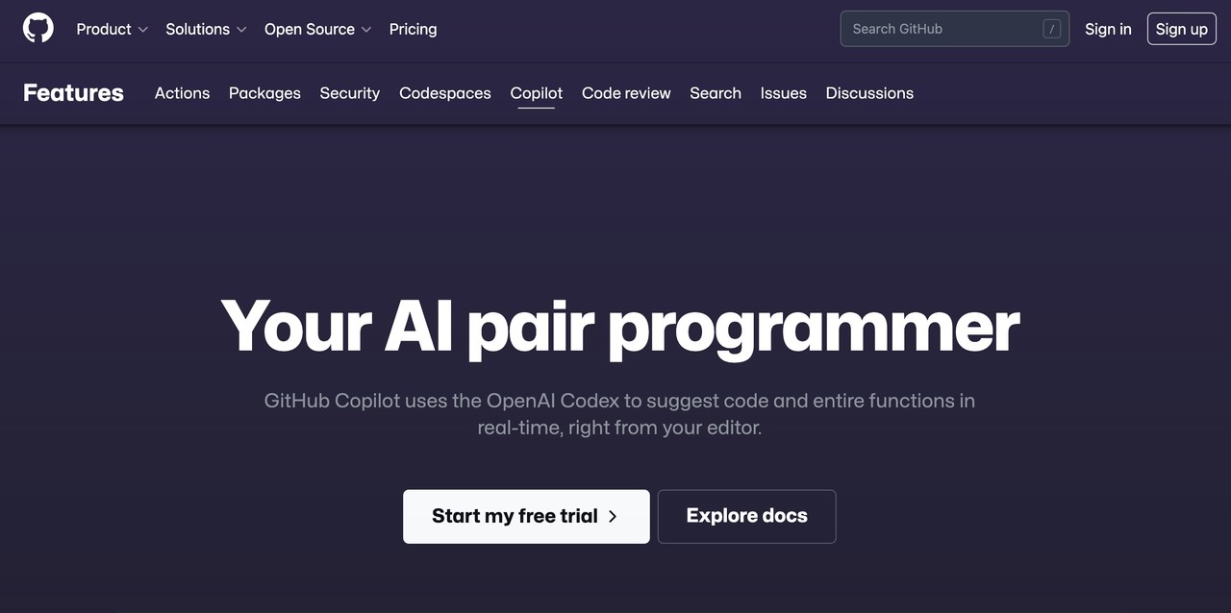View the Discussions tab
Screen dimensions: 1231x613
pyautogui.click(x=869, y=93)
